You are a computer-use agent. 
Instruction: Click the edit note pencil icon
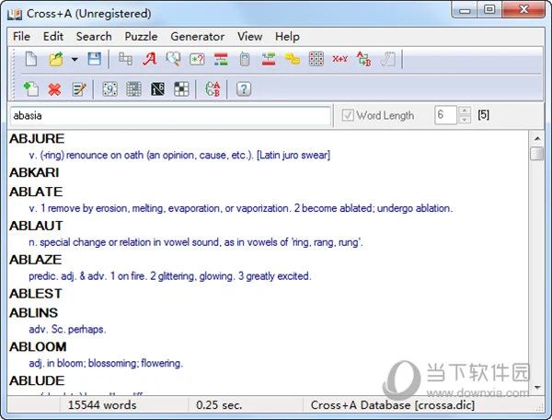click(79, 89)
